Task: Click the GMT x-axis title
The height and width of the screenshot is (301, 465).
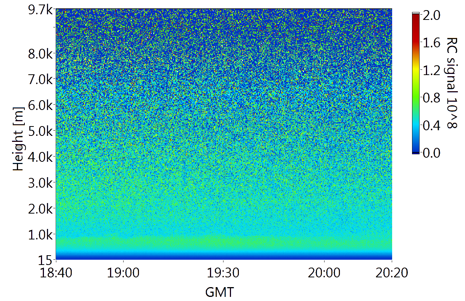Action: [219, 292]
